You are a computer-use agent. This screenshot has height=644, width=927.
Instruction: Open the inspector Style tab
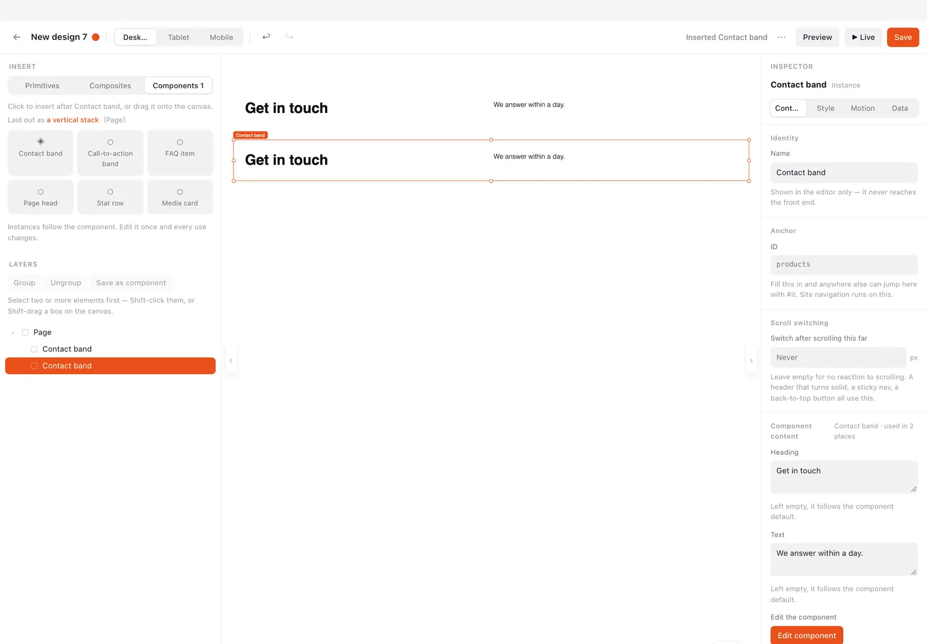pyautogui.click(x=826, y=108)
